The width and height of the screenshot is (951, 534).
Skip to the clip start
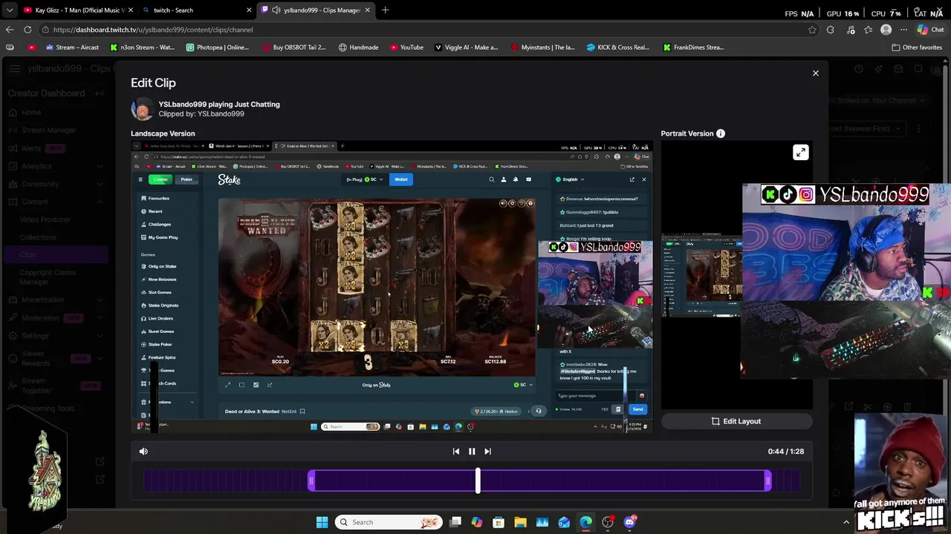click(x=456, y=451)
